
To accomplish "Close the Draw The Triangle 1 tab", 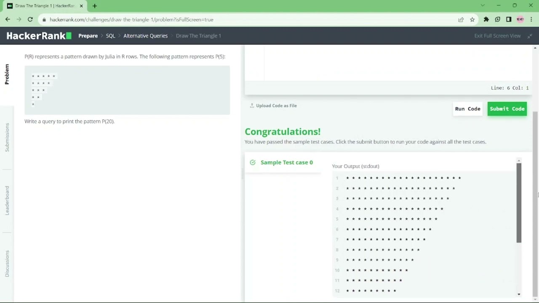I will point(81,6).
